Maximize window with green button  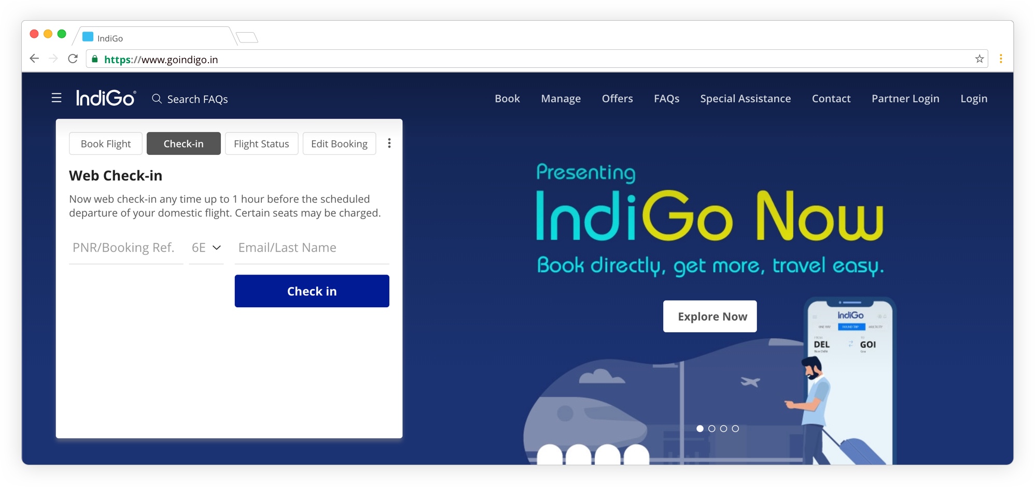point(62,34)
